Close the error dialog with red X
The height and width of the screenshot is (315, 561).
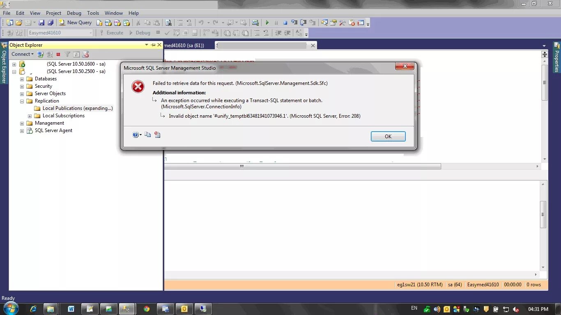(404, 66)
